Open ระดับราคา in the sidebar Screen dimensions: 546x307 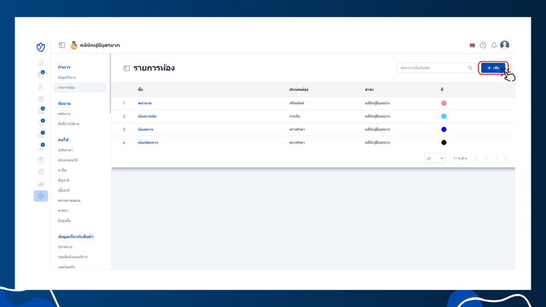[x=65, y=150]
